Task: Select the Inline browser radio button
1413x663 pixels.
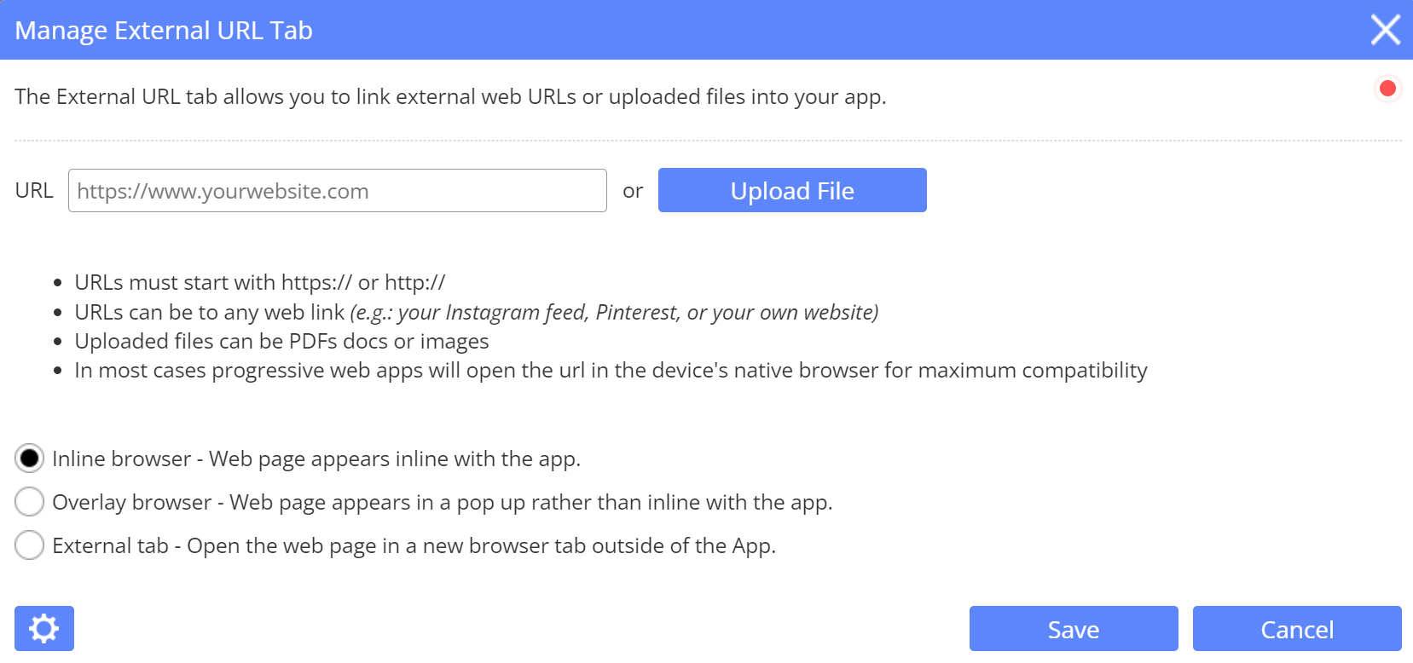Action: pos(30,458)
